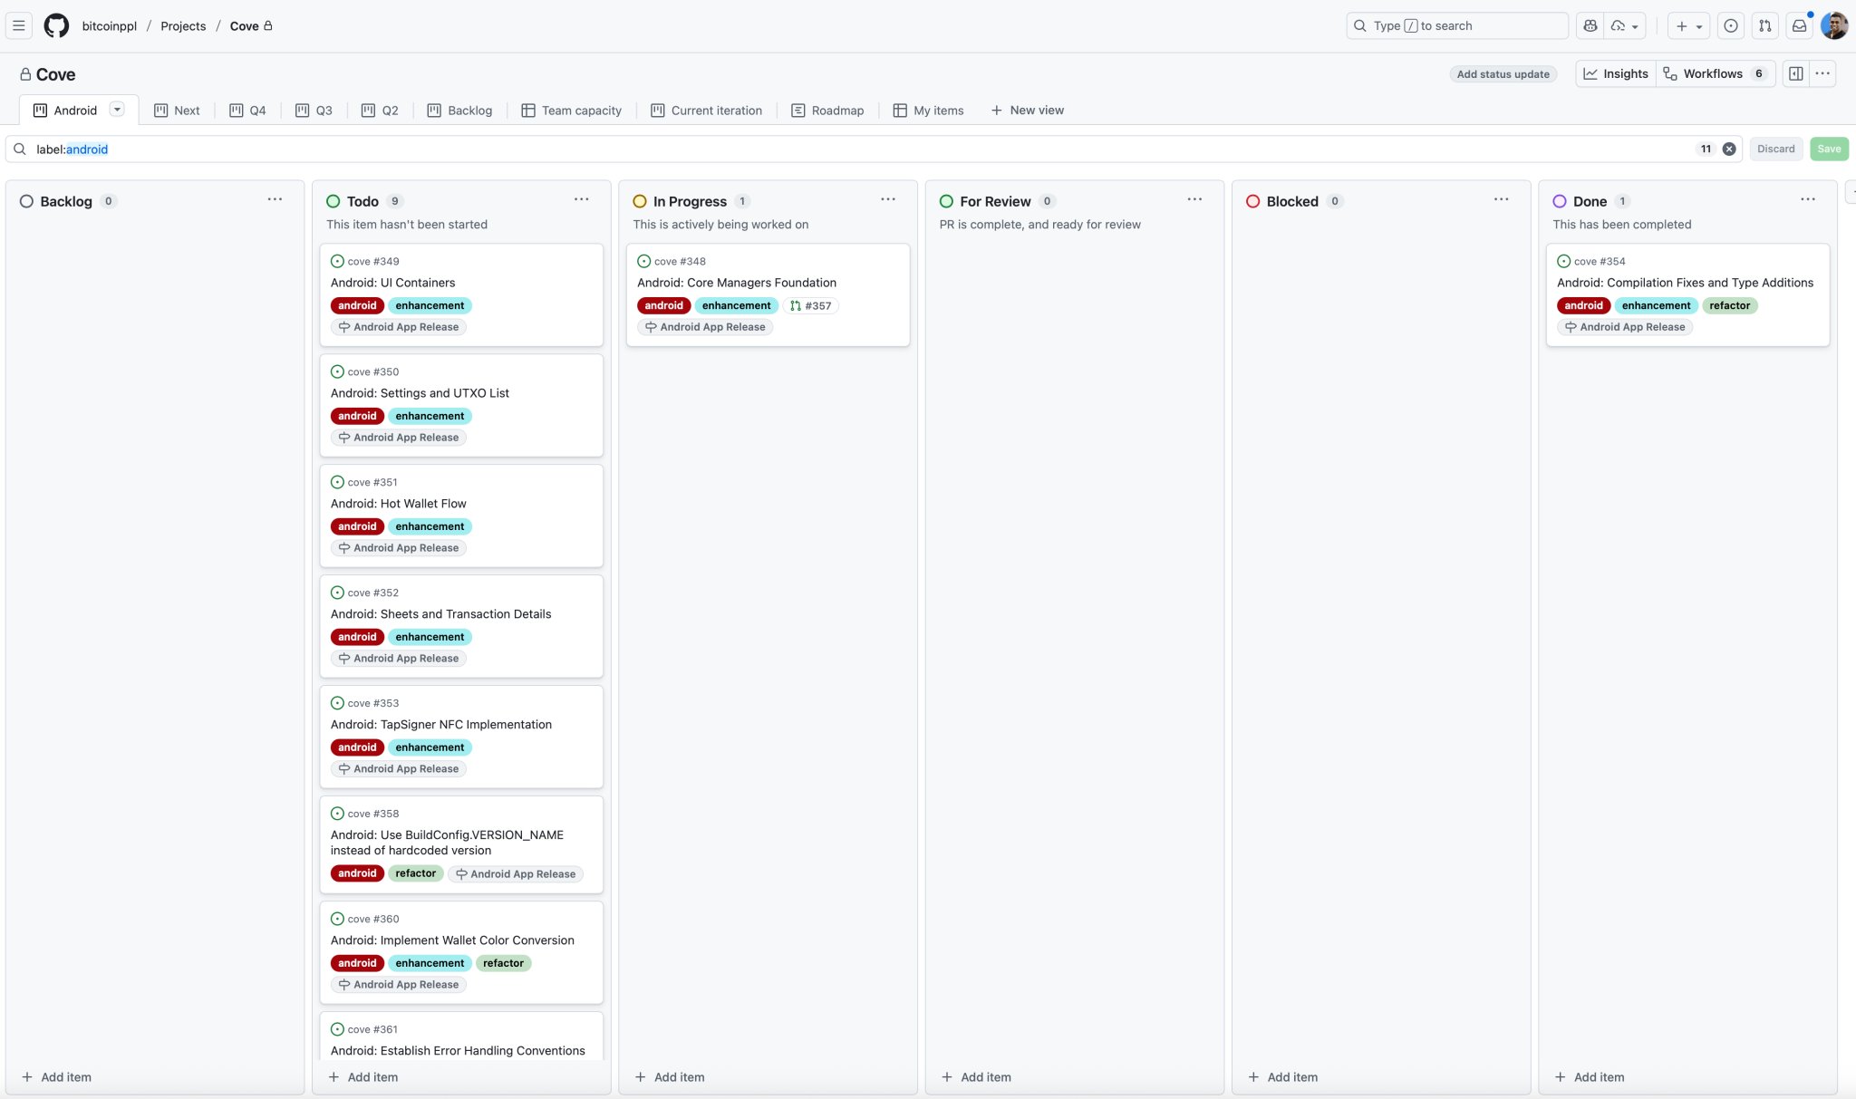Viewport: 1856px width, 1099px height.
Task: Open Insights chart view
Action: (x=1616, y=73)
